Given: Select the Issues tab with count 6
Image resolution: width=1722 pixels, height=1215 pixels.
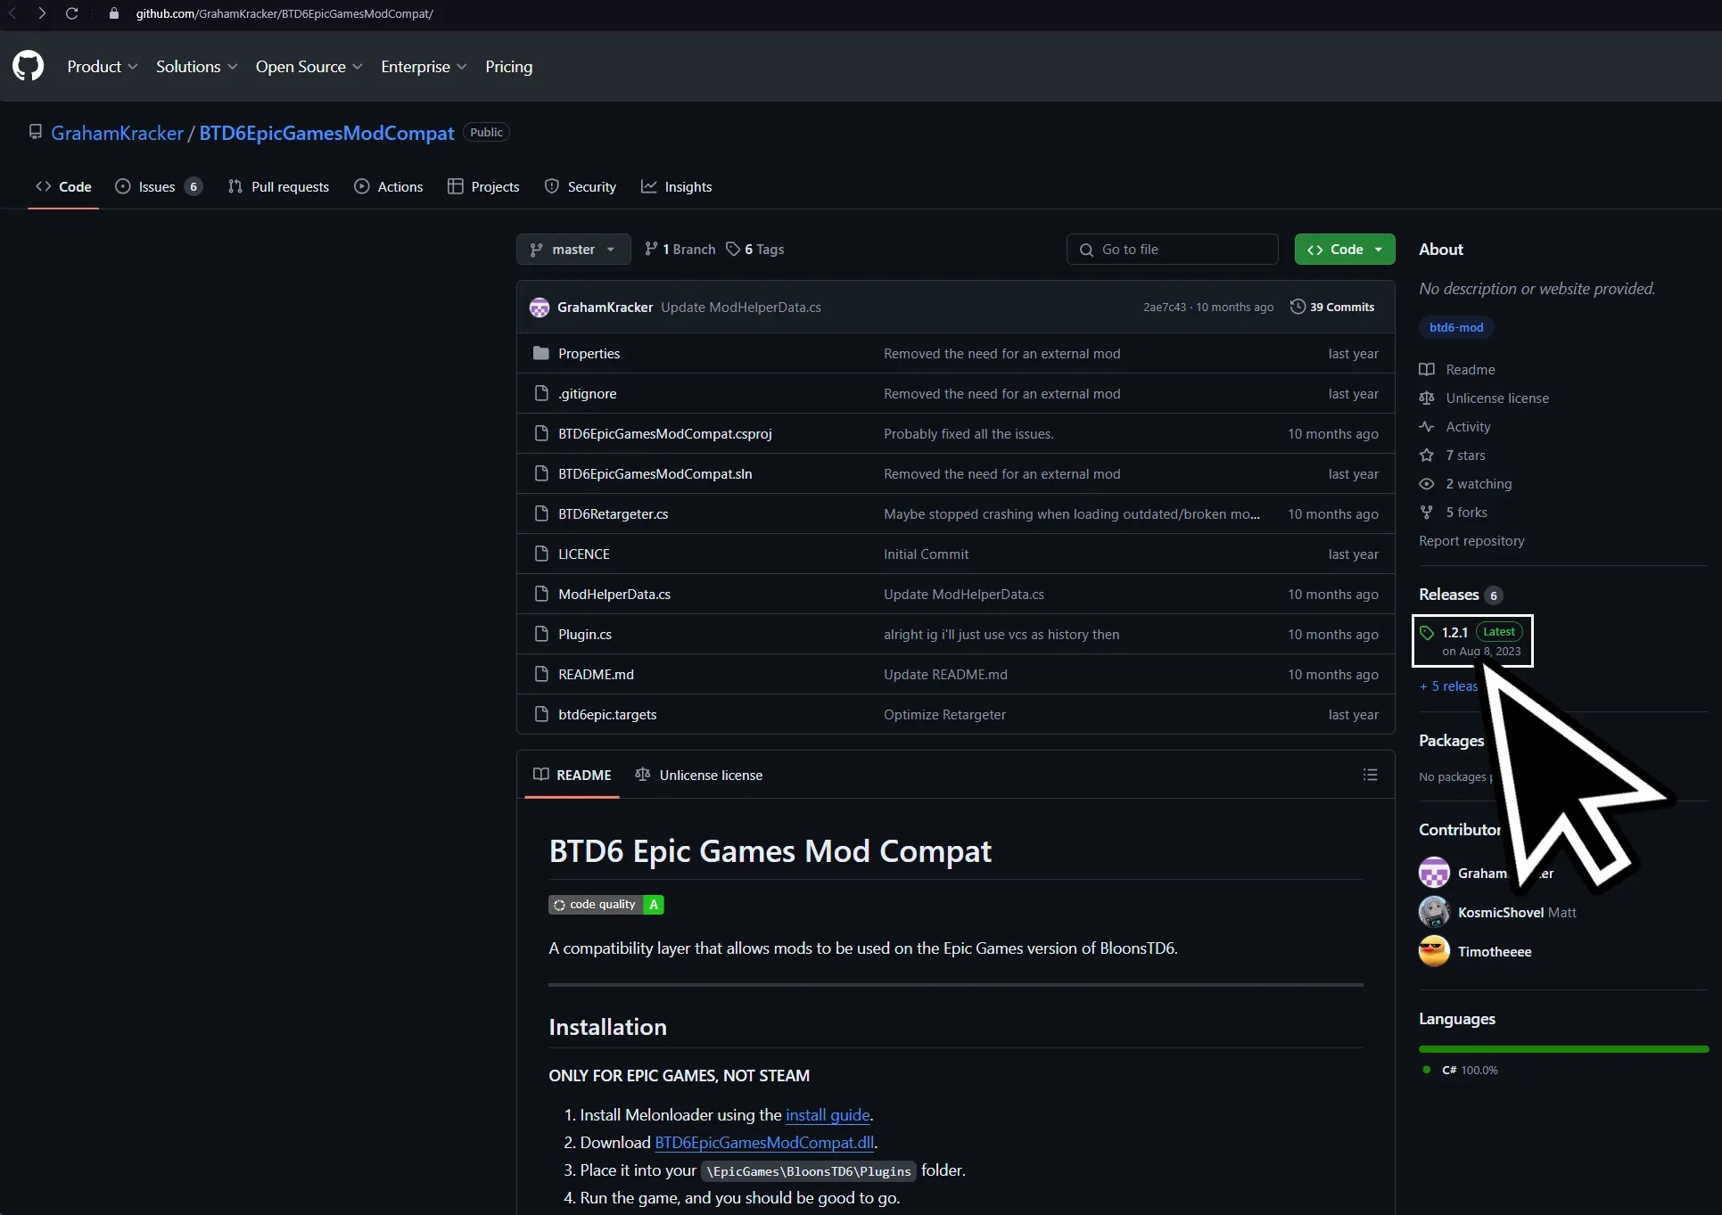Looking at the screenshot, I should click(158, 185).
